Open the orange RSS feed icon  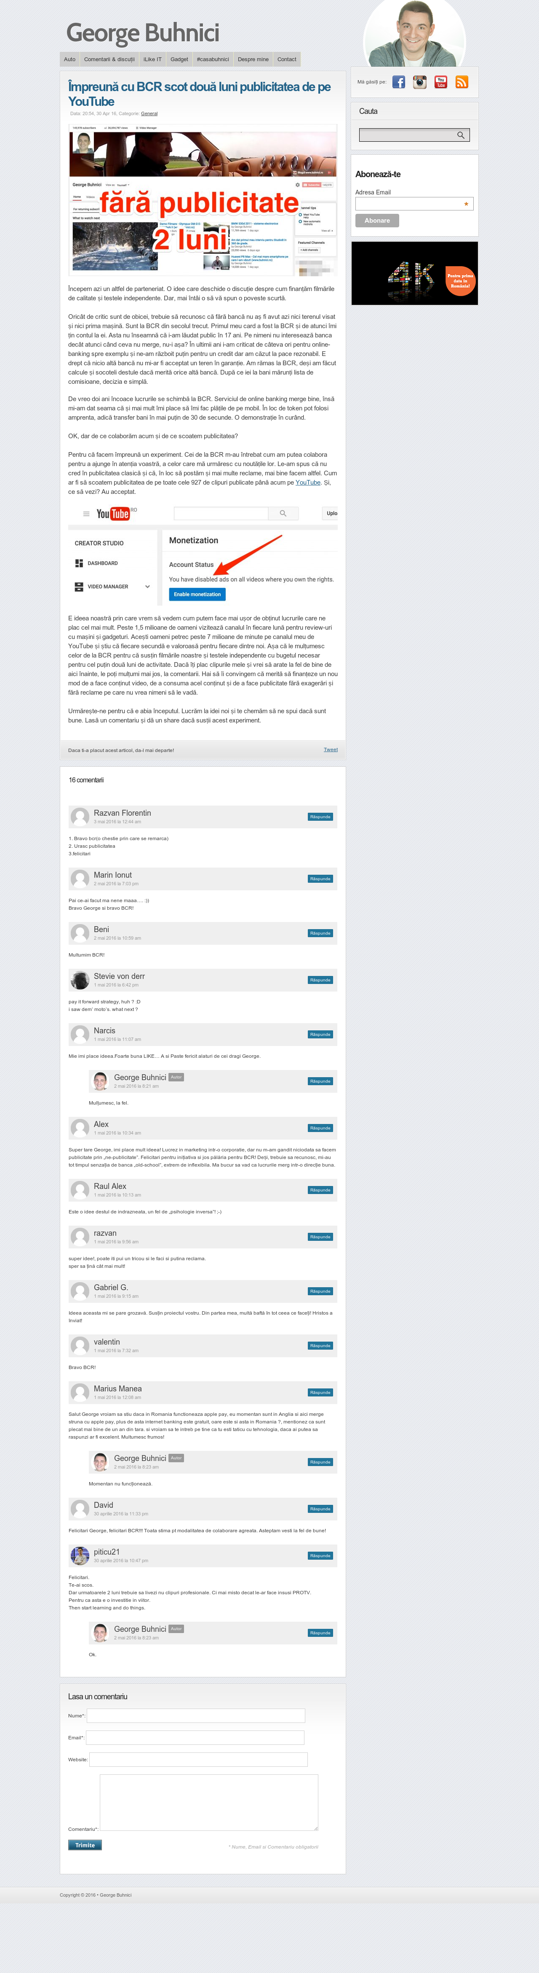[x=462, y=82]
